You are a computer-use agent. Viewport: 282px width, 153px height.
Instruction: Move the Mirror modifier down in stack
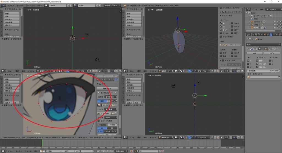coord(275,49)
